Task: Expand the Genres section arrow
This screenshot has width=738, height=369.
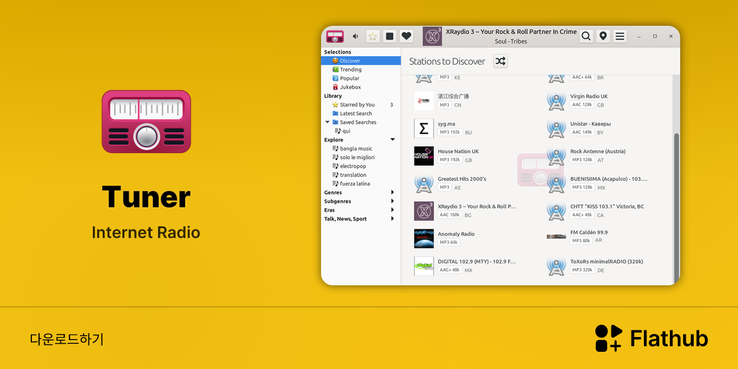Action: point(392,192)
